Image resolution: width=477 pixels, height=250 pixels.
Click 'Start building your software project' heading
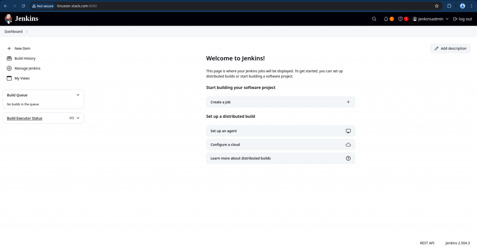(x=241, y=88)
